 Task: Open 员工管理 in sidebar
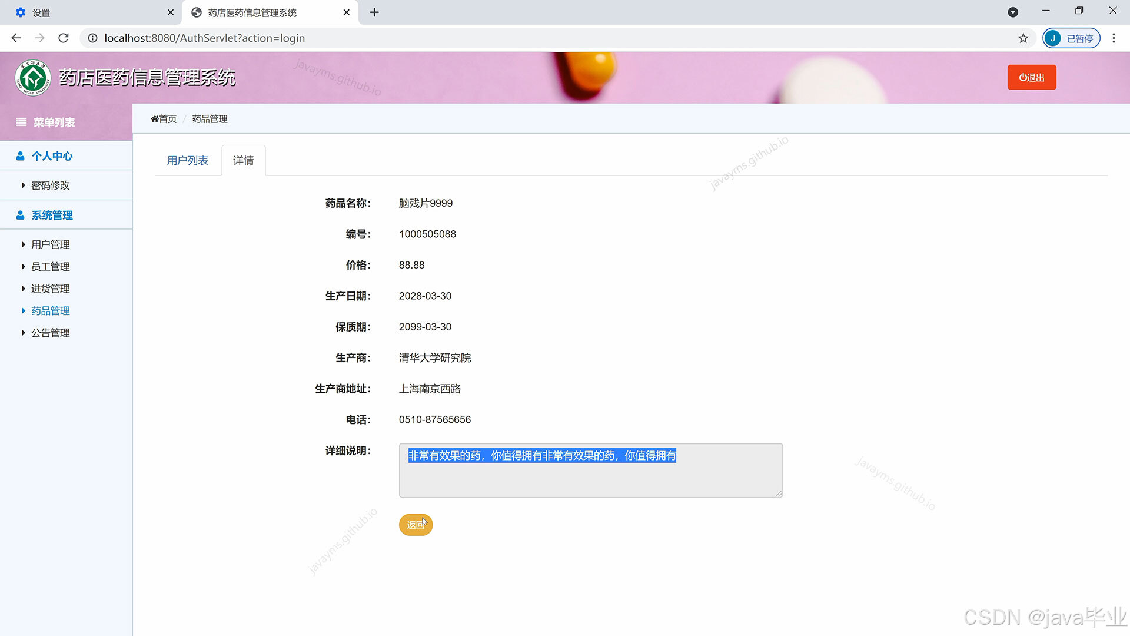[x=50, y=267]
